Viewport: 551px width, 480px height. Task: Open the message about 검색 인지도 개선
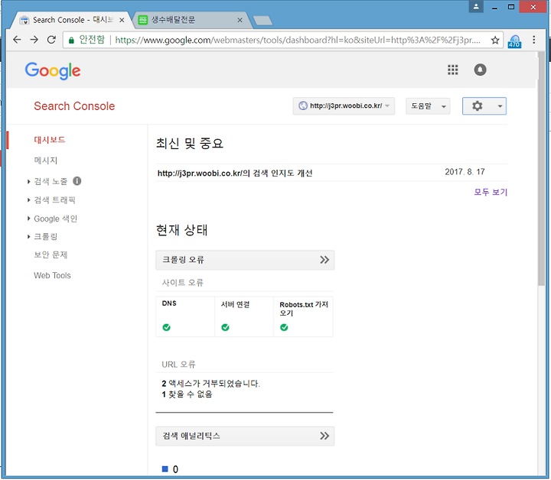click(x=235, y=174)
